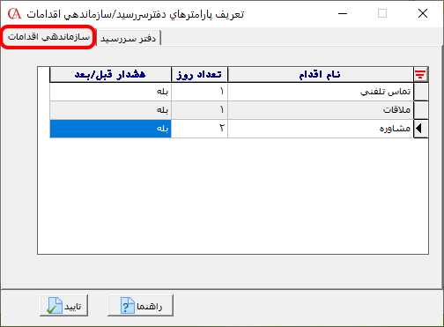Close the parameter definition window
Screen dimensions: 444x327
coord(423,13)
